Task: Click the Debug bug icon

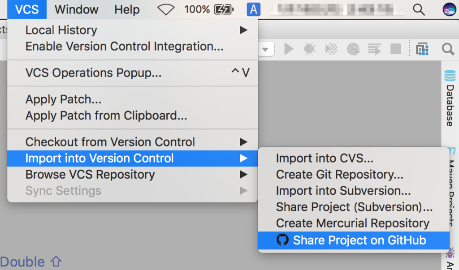Action: [310, 49]
